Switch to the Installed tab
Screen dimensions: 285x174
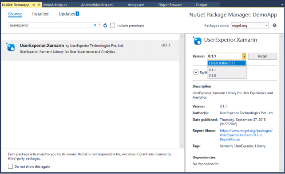click(40, 14)
